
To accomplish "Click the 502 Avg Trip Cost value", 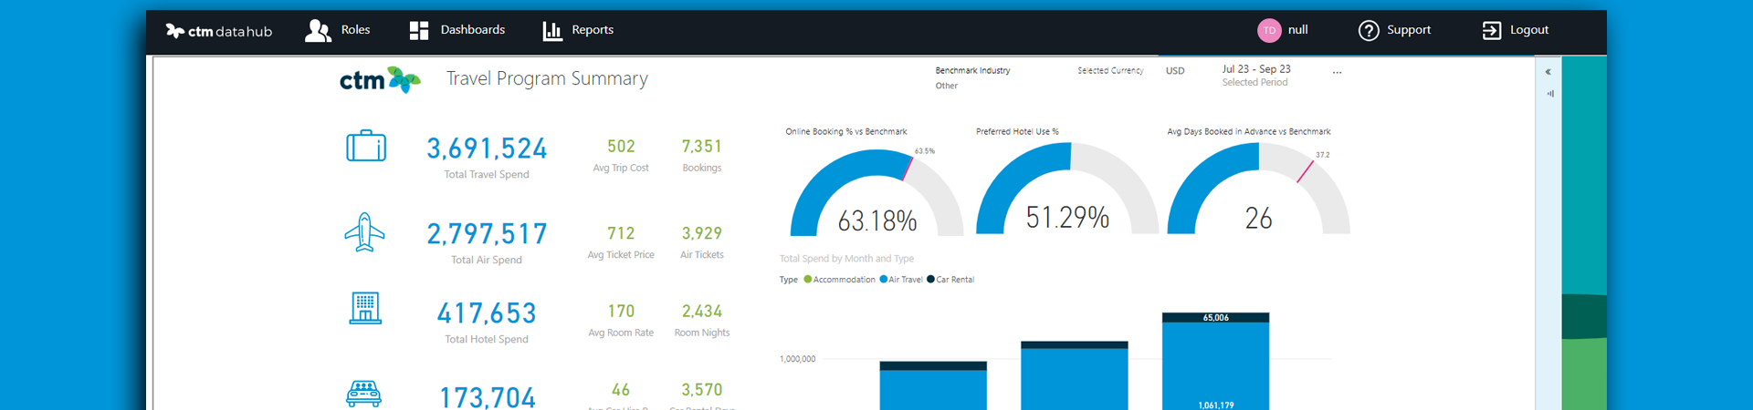I will (621, 147).
